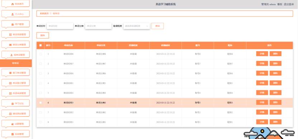Open 单词信息管理 grid icon in sidebar

[10, 35]
